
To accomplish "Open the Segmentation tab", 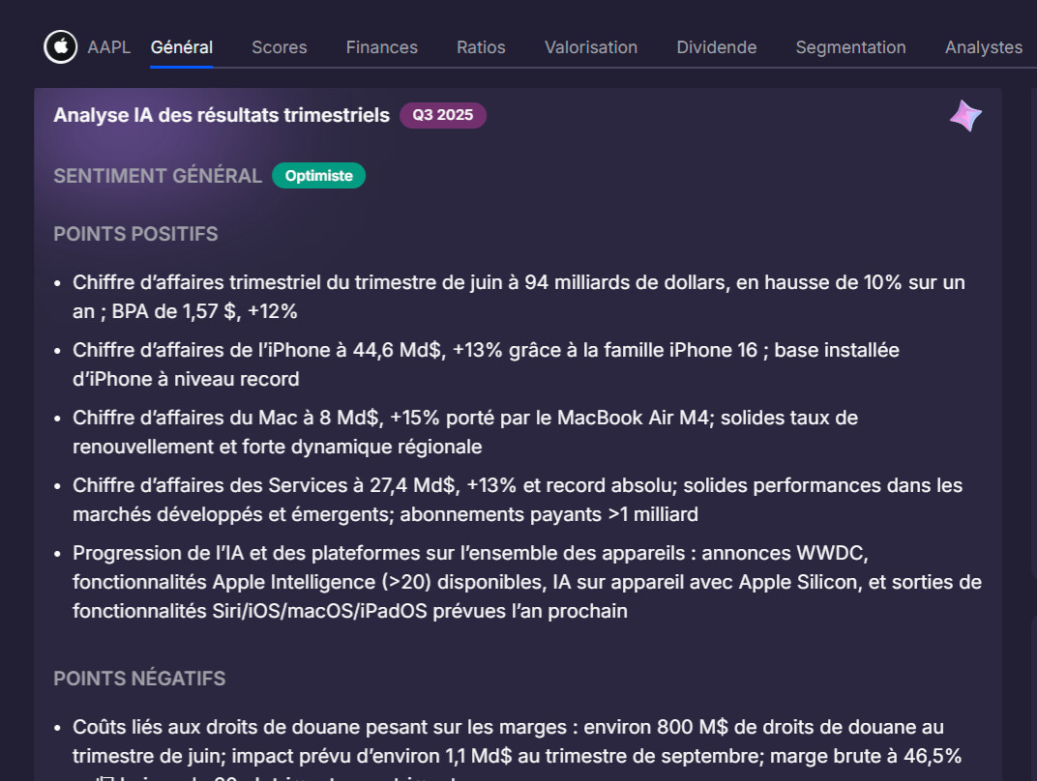I will (850, 46).
